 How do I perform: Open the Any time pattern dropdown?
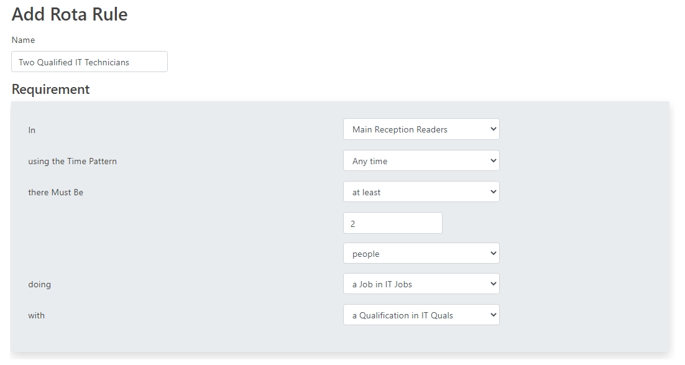point(421,161)
